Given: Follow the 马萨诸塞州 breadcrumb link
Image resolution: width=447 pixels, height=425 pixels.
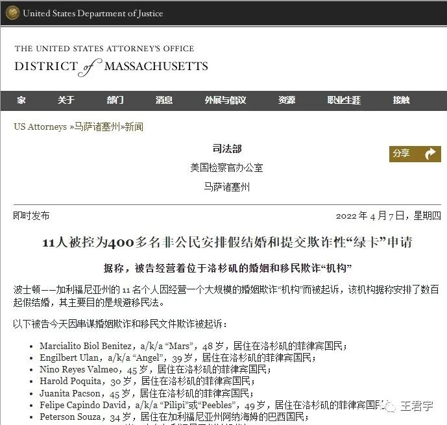Looking at the screenshot, I should pos(97,127).
